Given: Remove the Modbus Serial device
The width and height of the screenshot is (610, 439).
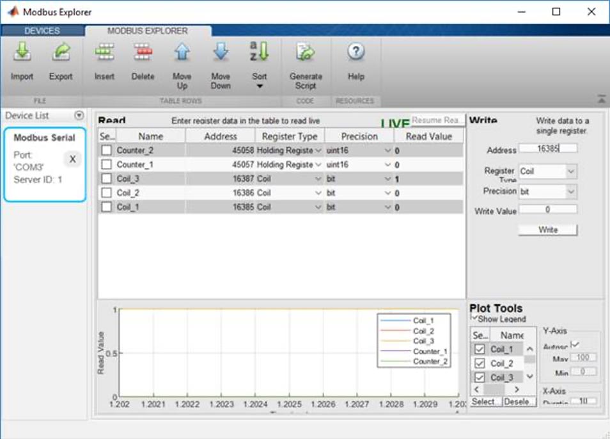Looking at the screenshot, I should point(72,160).
